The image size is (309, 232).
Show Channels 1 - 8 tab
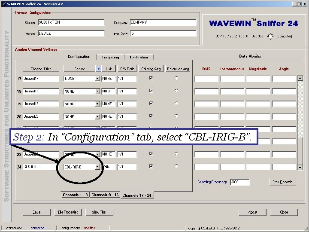[75, 195]
